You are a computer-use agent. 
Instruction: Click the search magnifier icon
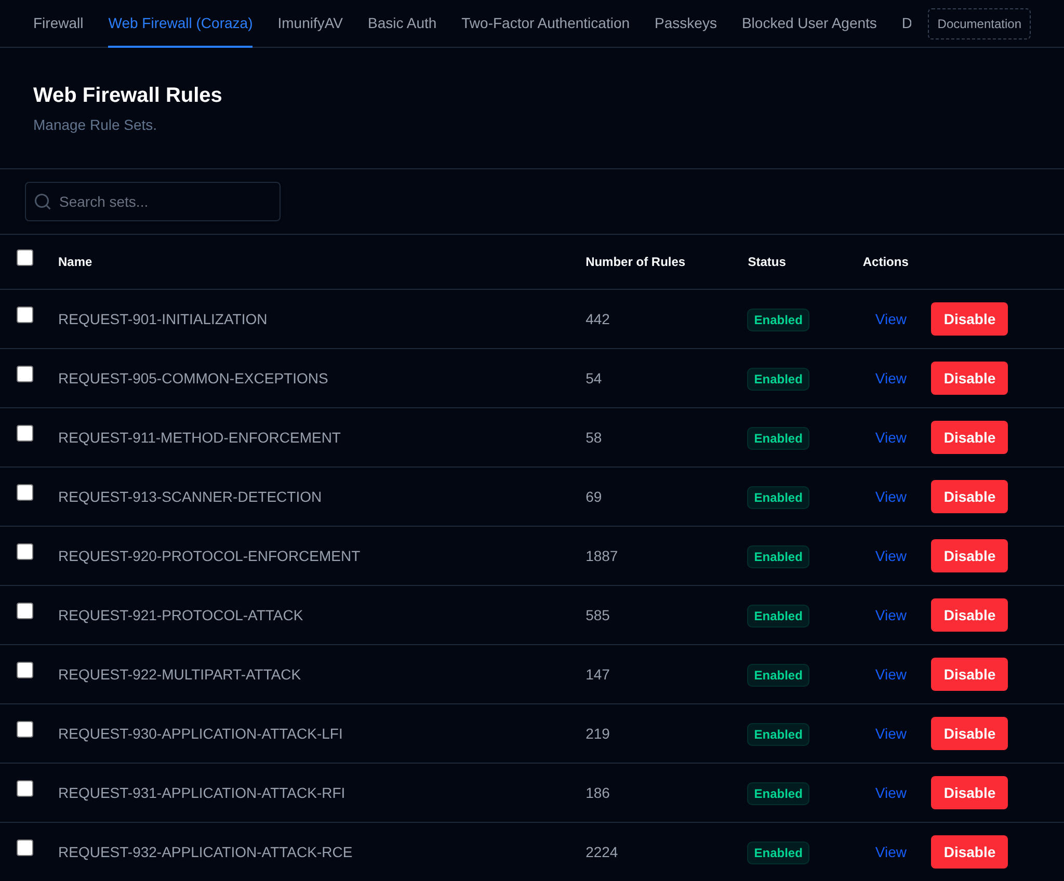[43, 202]
